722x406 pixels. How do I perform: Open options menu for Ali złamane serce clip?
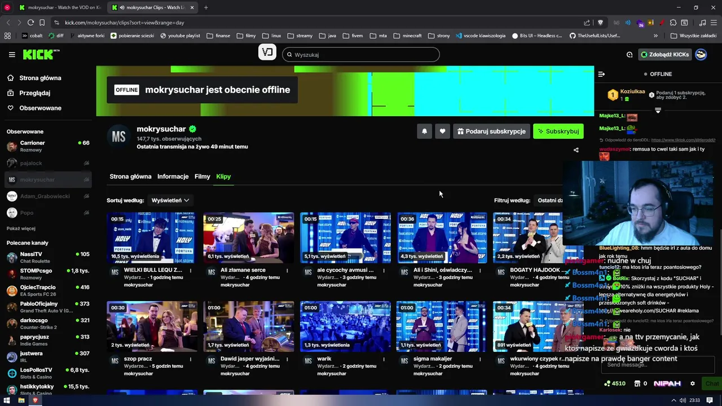[287, 271]
